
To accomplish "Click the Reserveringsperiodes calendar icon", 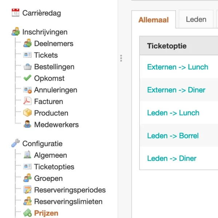I will [27, 190].
